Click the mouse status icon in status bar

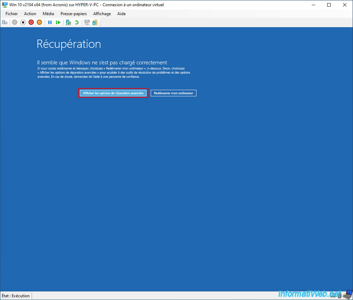[340, 295]
